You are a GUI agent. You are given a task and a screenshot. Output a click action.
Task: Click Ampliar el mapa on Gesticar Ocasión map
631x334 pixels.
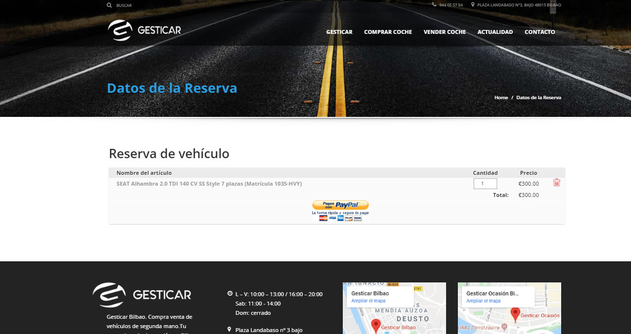click(x=483, y=301)
